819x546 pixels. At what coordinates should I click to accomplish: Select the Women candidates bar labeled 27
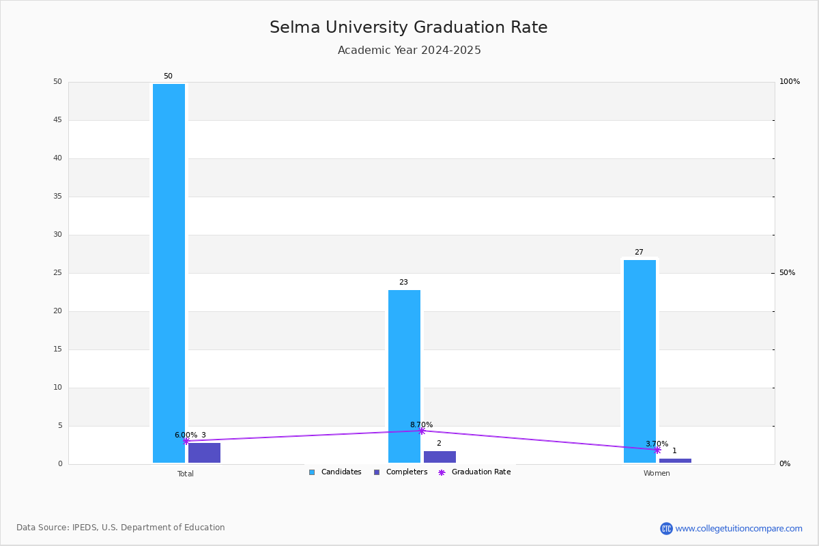click(x=640, y=362)
